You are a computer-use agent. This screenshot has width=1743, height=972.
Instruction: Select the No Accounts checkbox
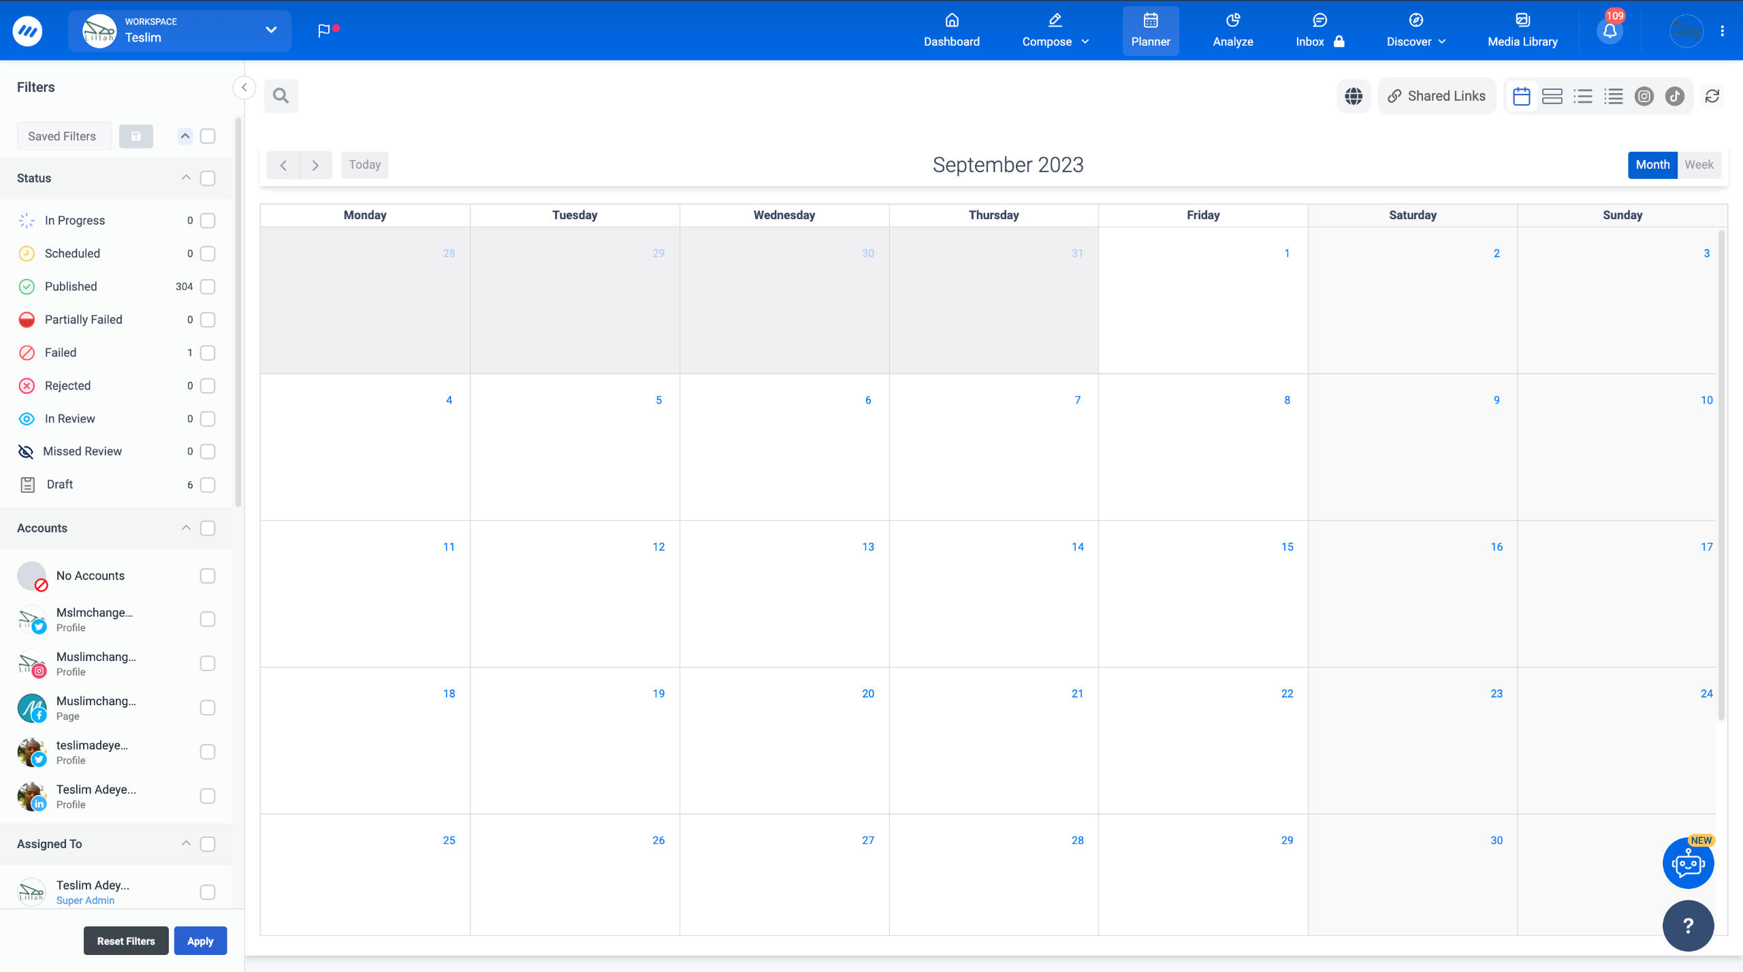click(208, 576)
